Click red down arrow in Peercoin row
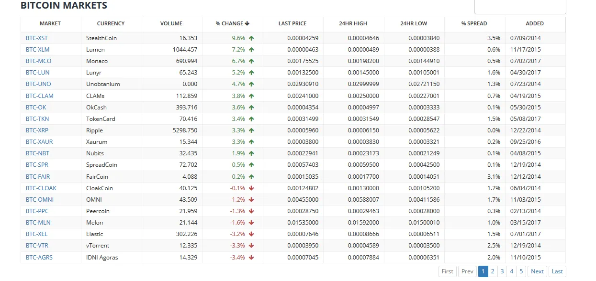The image size is (596, 281). point(251,211)
